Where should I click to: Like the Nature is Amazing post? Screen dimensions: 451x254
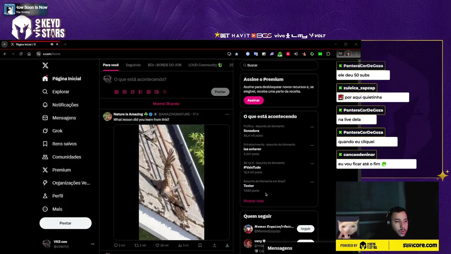click(x=162, y=245)
